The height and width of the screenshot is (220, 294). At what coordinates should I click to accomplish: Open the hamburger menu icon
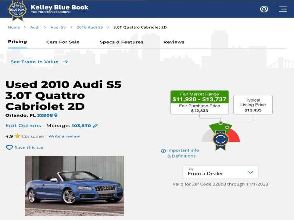click(283, 9)
